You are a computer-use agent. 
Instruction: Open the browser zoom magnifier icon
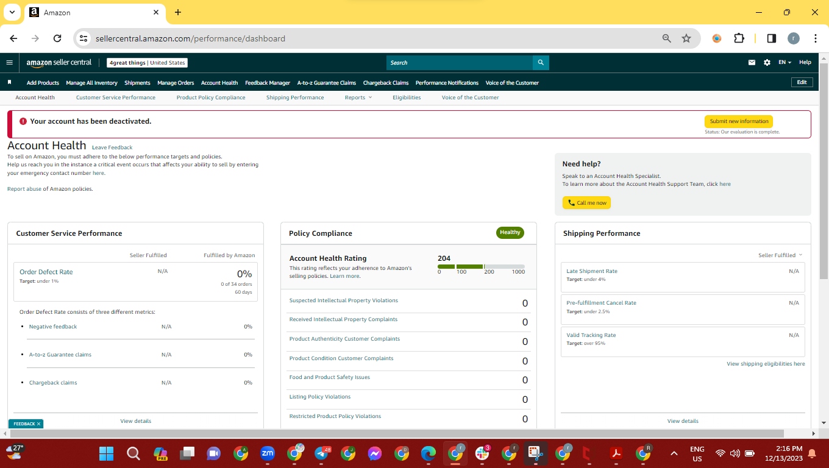pyautogui.click(x=667, y=38)
